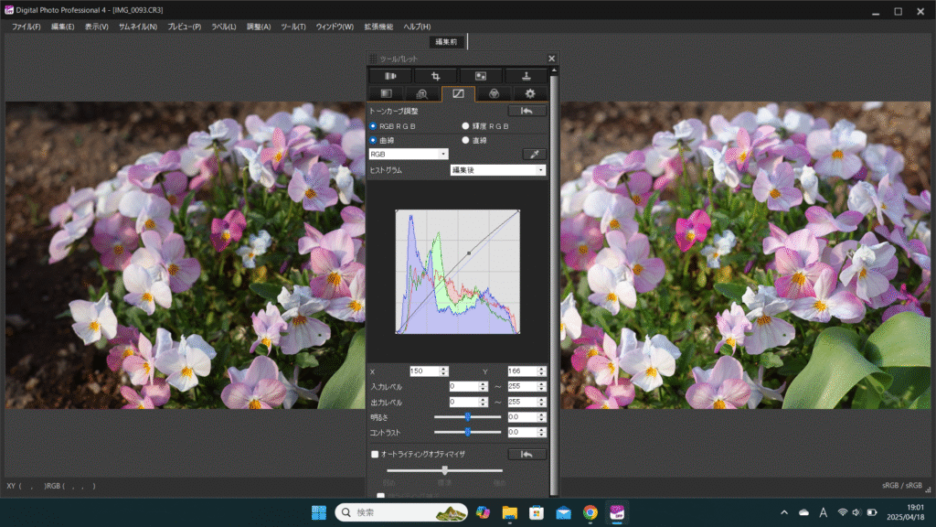Open the ウィンドウ(W) menu

click(335, 27)
